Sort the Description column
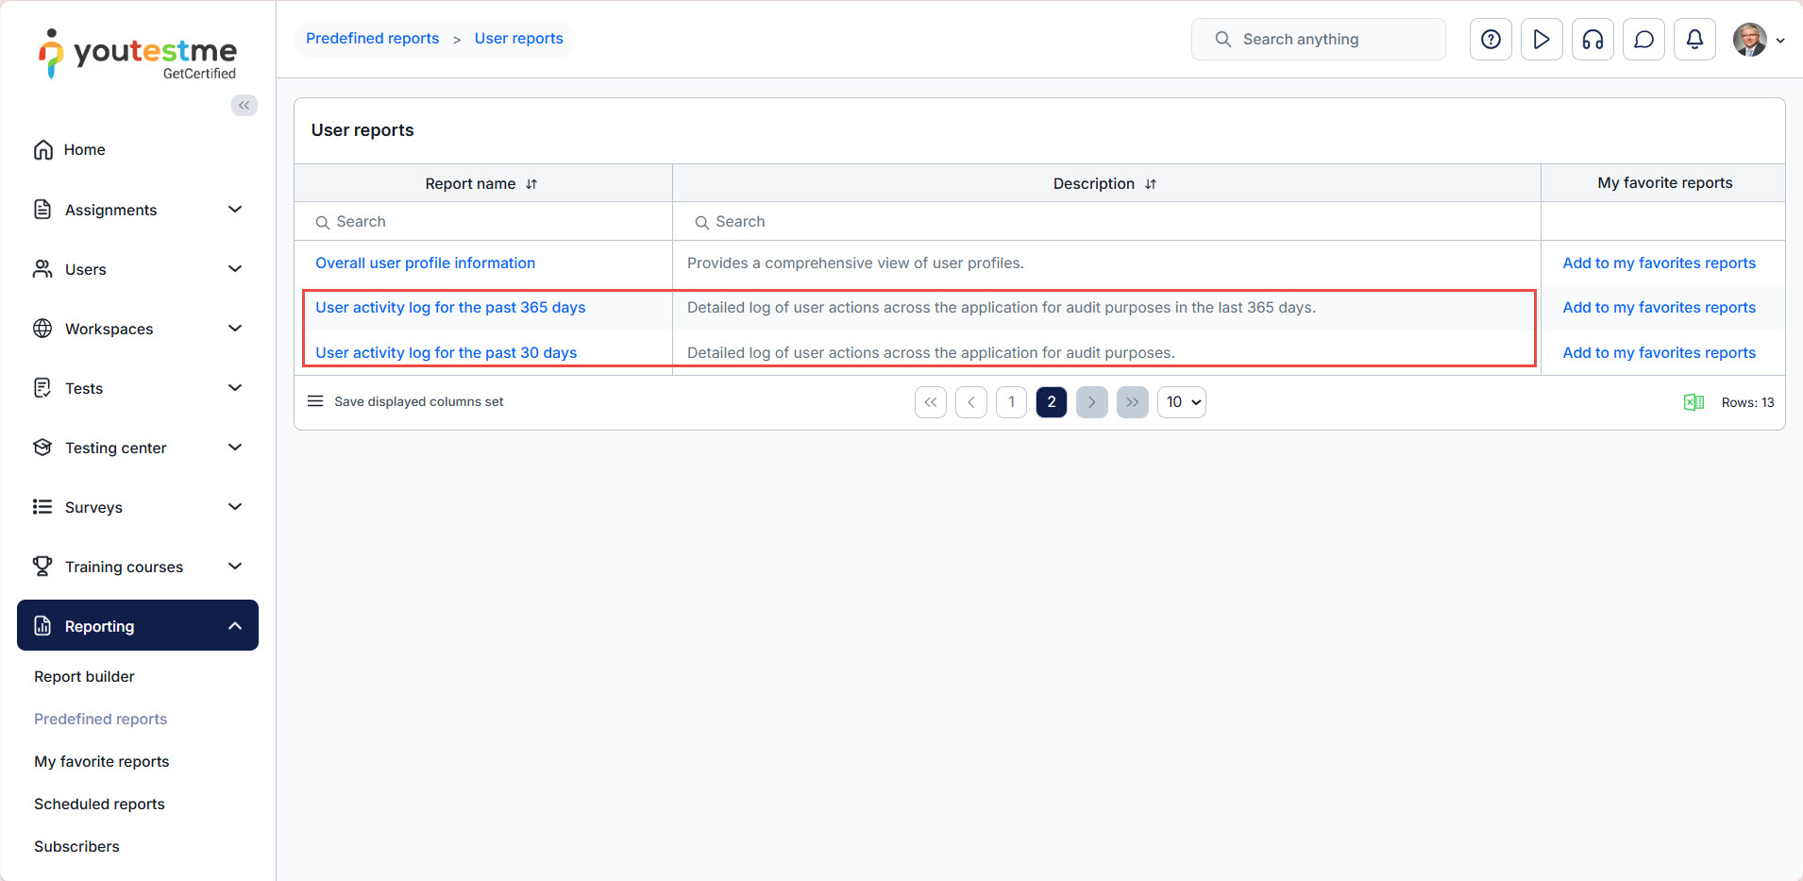 click(1151, 184)
